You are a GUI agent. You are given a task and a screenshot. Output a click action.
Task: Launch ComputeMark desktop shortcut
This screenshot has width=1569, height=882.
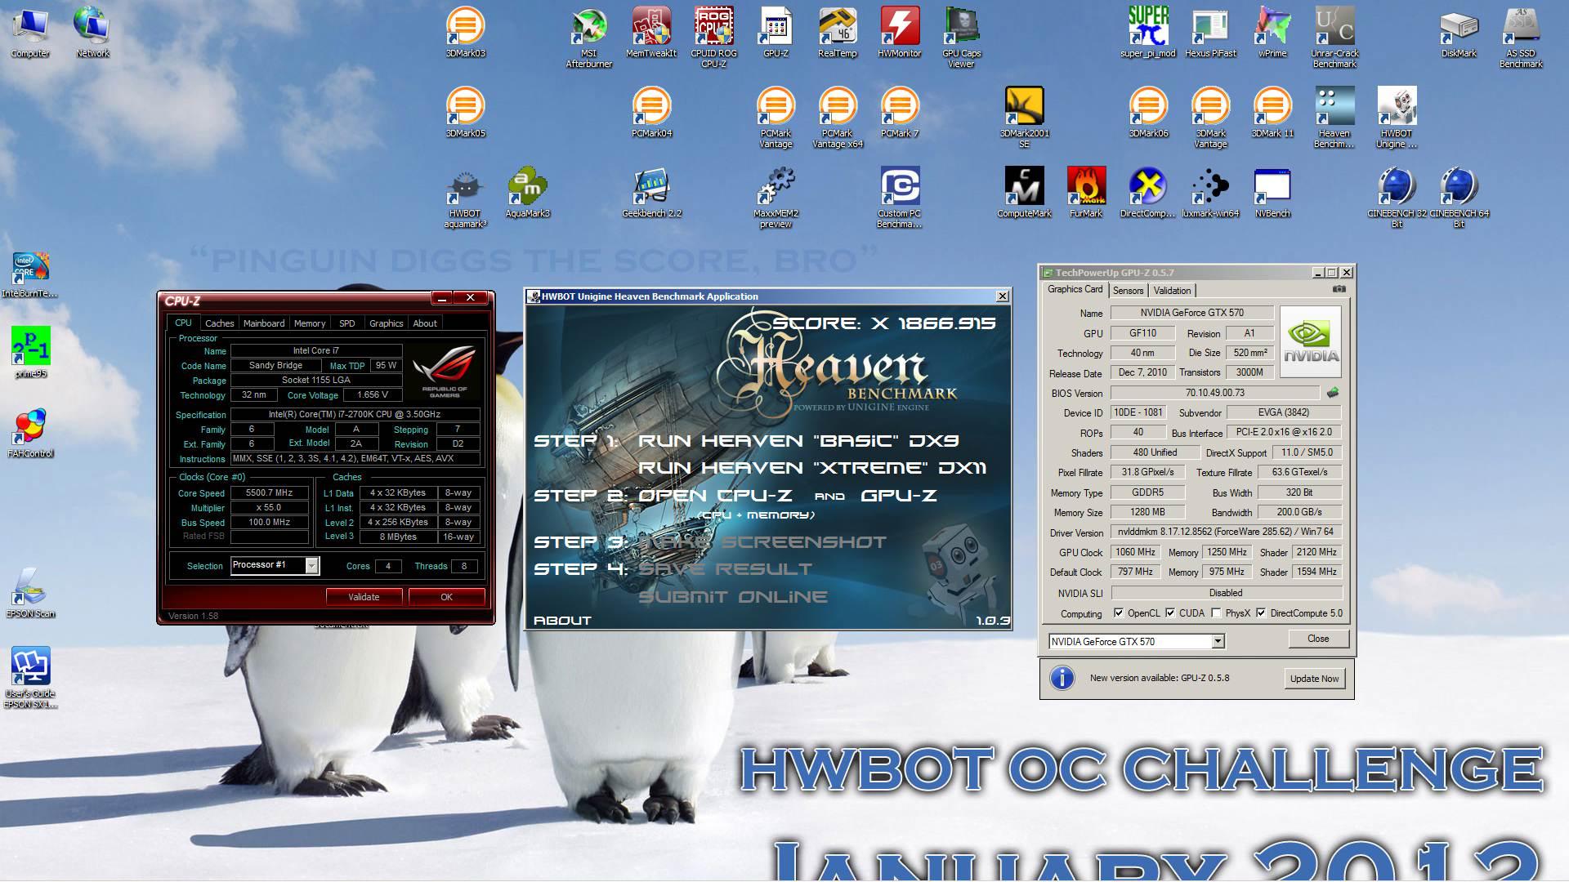pos(1024,193)
